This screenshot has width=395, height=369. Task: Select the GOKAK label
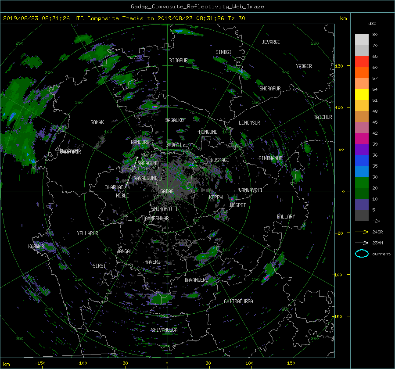coord(97,122)
